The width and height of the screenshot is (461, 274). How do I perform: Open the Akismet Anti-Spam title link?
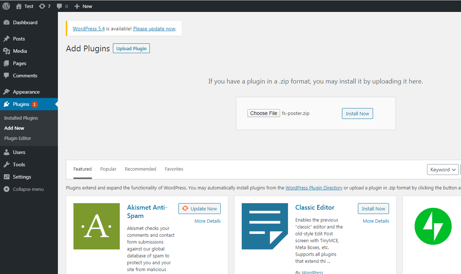click(x=147, y=211)
